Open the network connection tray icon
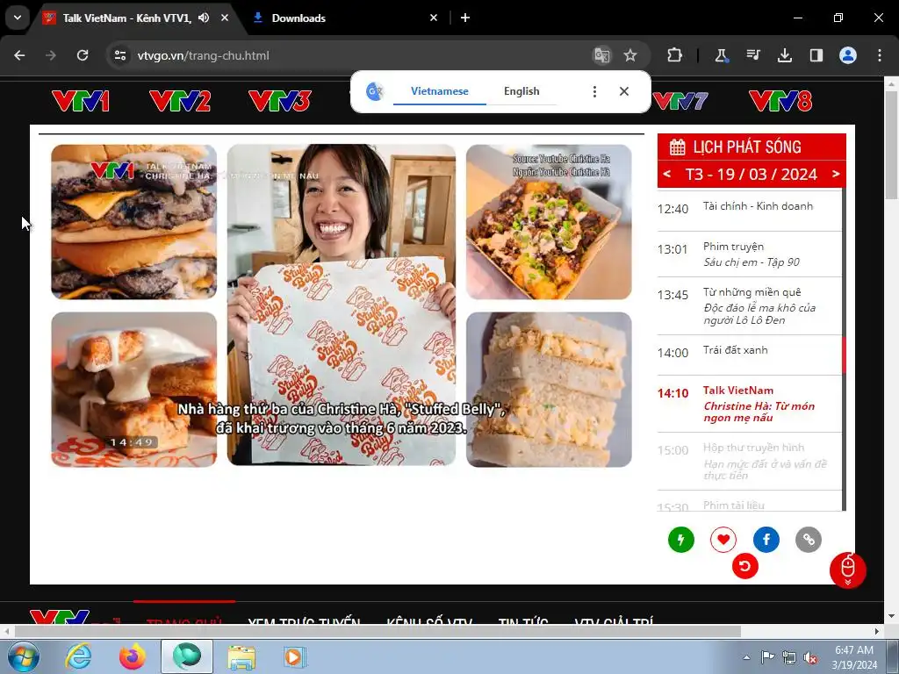The height and width of the screenshot is (674, 899). [x=789, y=658]
